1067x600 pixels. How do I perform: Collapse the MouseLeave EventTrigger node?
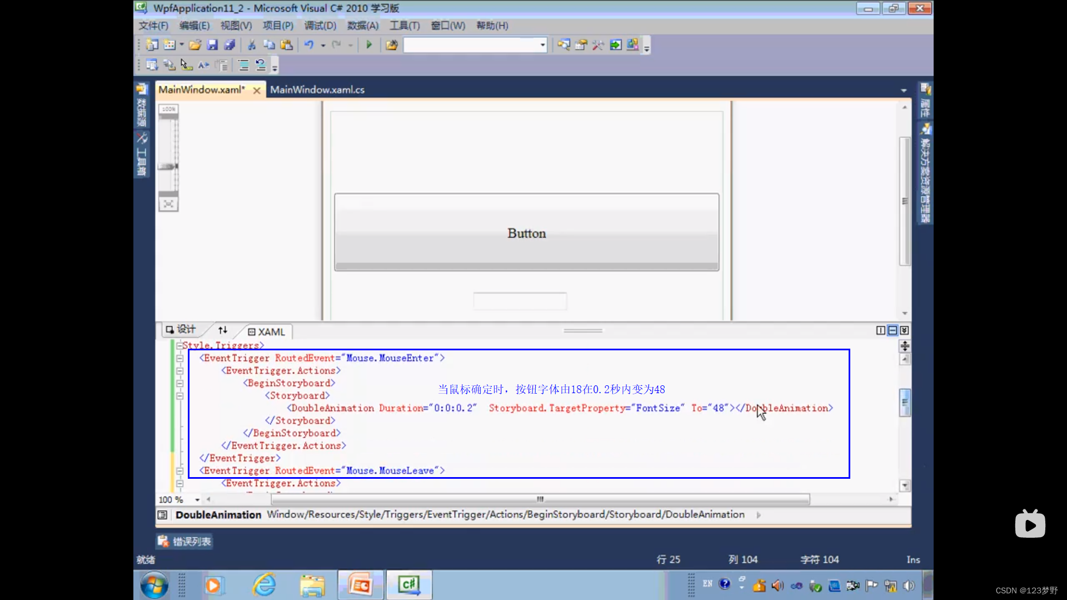(180, 471)
